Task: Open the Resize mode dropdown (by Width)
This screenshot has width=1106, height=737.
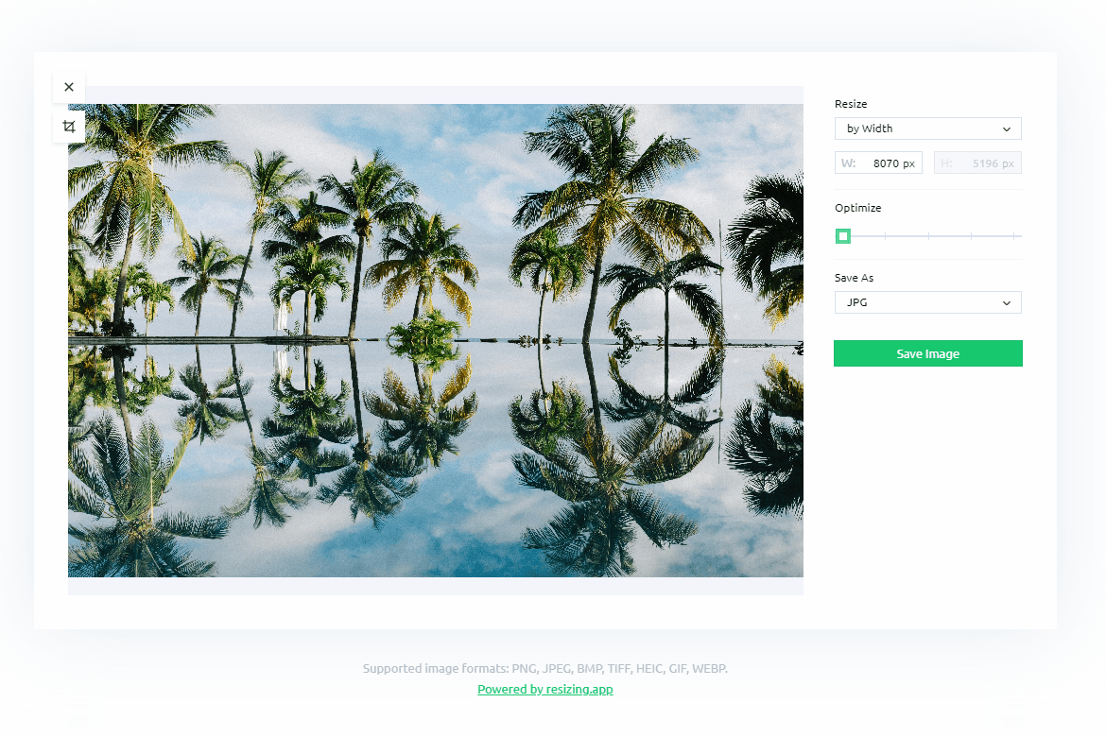Action: click(927, 129)
